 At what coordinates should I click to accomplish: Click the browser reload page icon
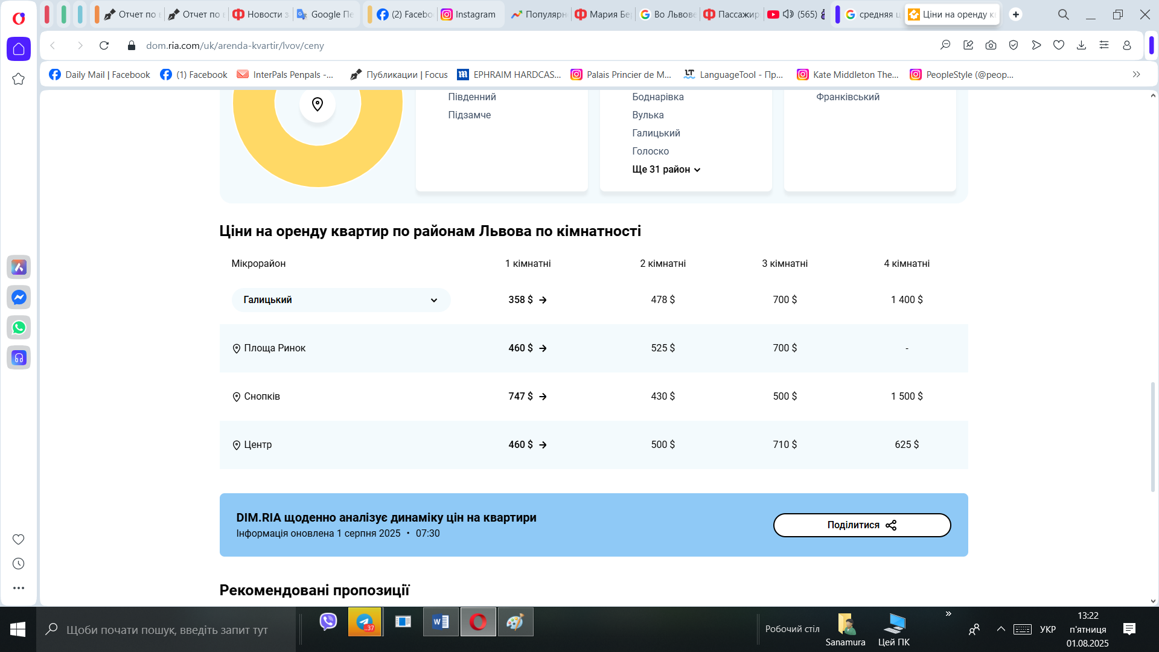click(104, 45)
